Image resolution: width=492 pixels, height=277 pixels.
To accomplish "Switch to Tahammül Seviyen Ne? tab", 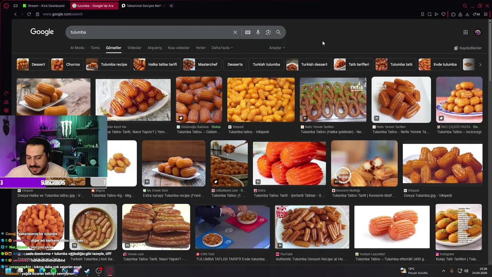I will point(143,6).
